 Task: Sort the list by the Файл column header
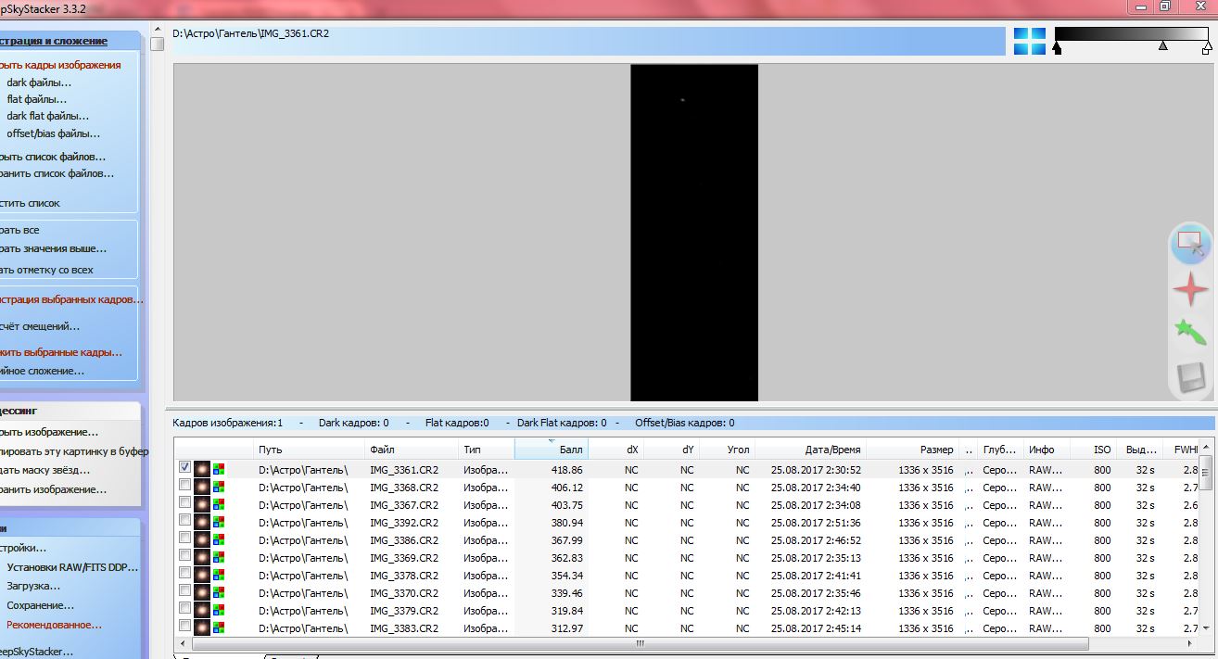click(408, 450)
